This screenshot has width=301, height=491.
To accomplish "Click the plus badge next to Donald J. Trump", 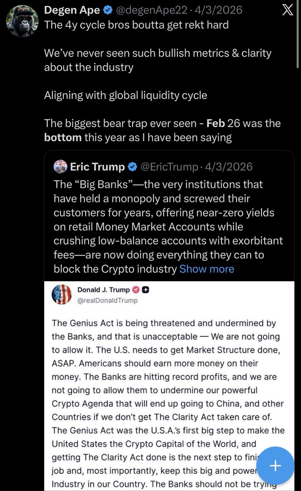I will tap(145, 290).
